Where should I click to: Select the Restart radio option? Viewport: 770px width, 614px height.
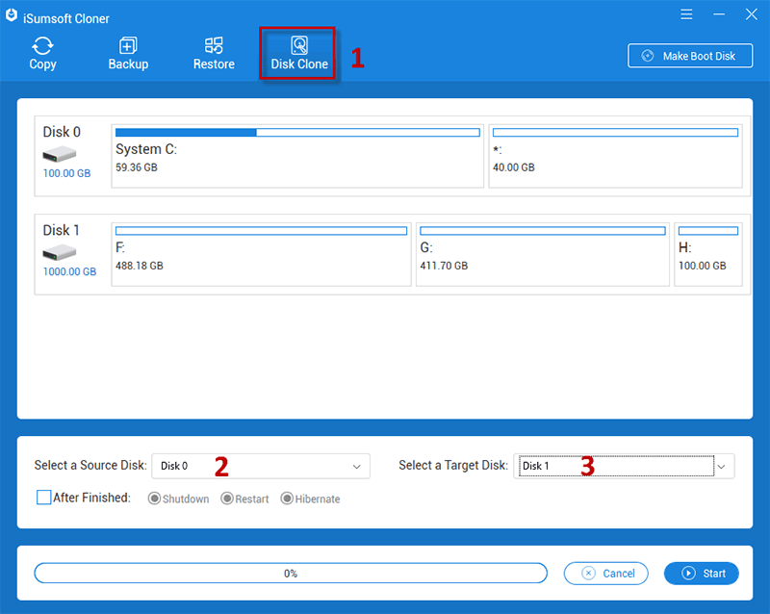pos(227,499)
